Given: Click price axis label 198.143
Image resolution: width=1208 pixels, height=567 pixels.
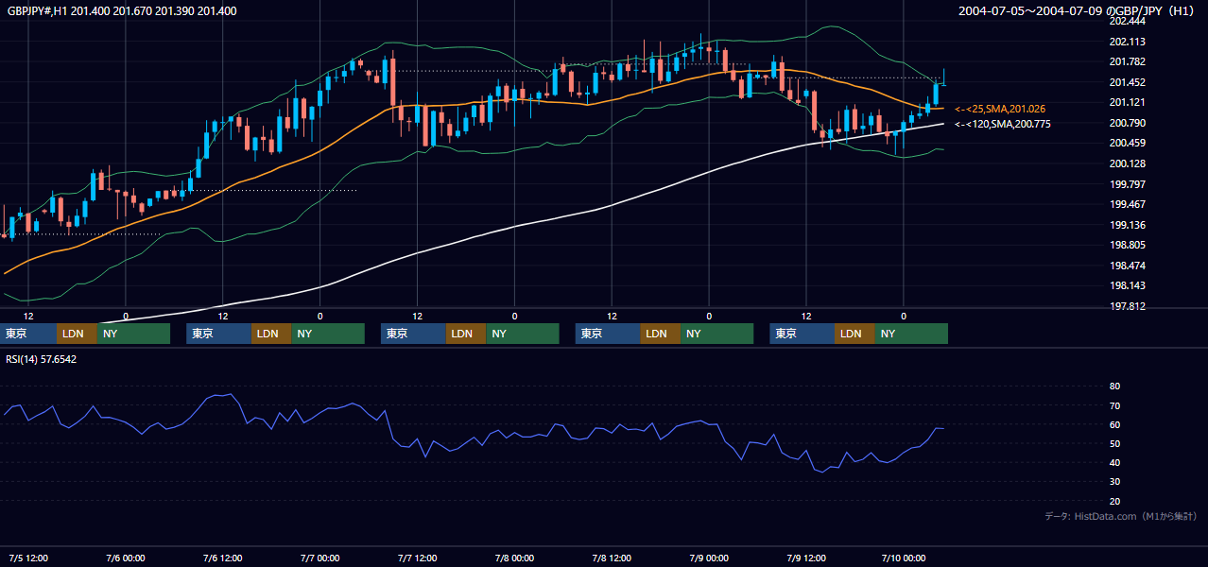Looking at the screenshot, I should [1127, 285].
